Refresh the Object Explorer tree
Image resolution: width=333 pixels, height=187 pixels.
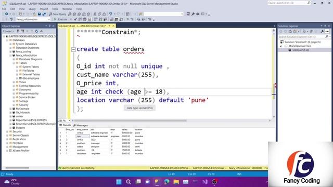point(36,31)
